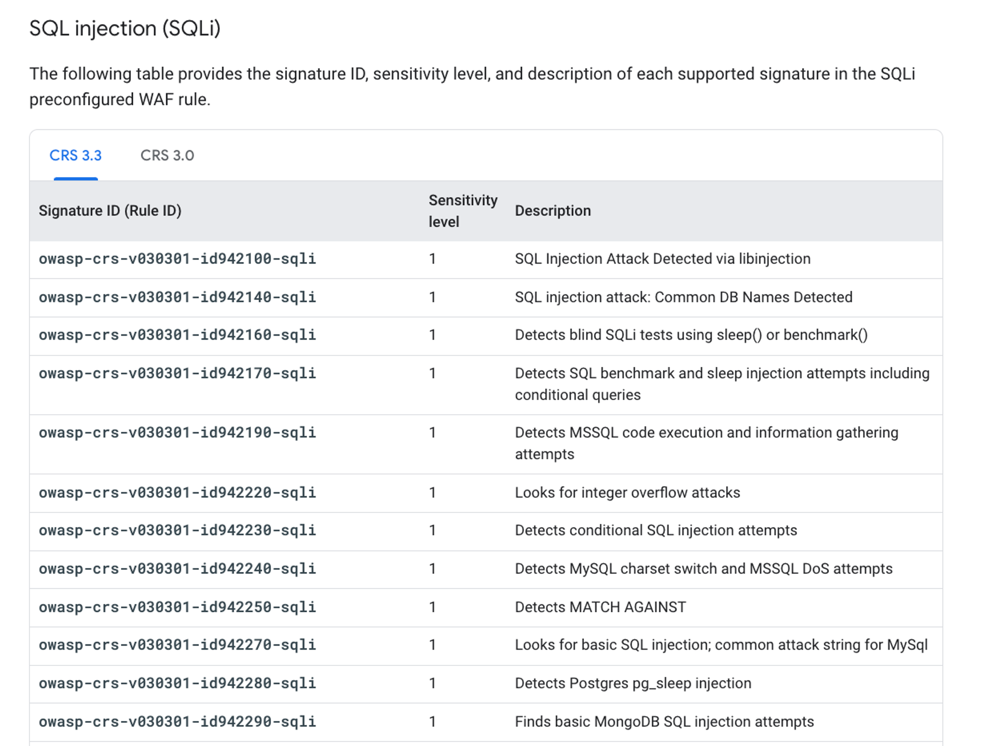The height and width of the screenshot is (746, 983).
Task: Switch to the CRS 3.0 tab
Action: pos(167,155)
